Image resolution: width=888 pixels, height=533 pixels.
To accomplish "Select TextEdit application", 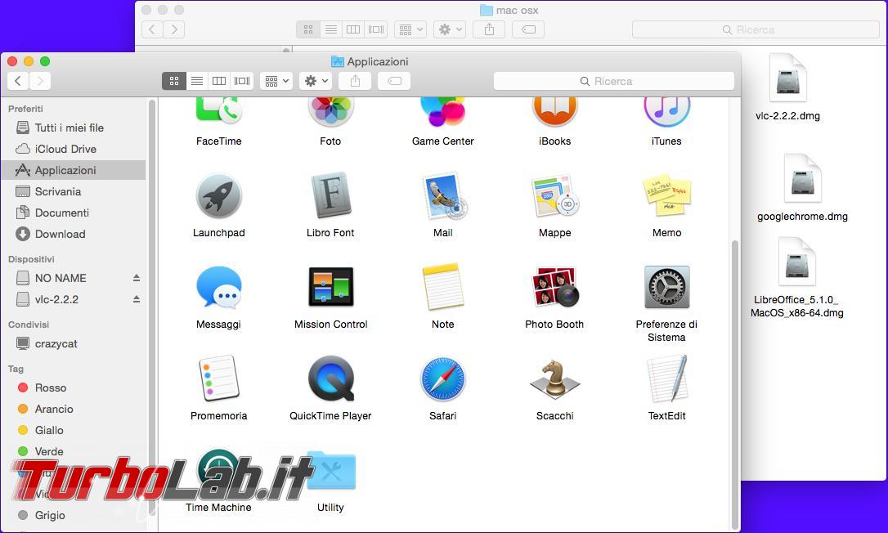I will [666, 378].
